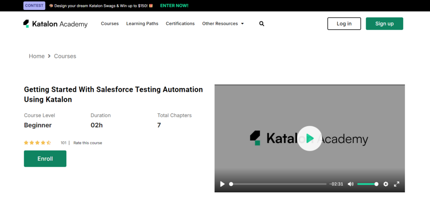Click the star rating icons
Screen dimensions: 430x198
pyautogui.click(x=37, y=143)
